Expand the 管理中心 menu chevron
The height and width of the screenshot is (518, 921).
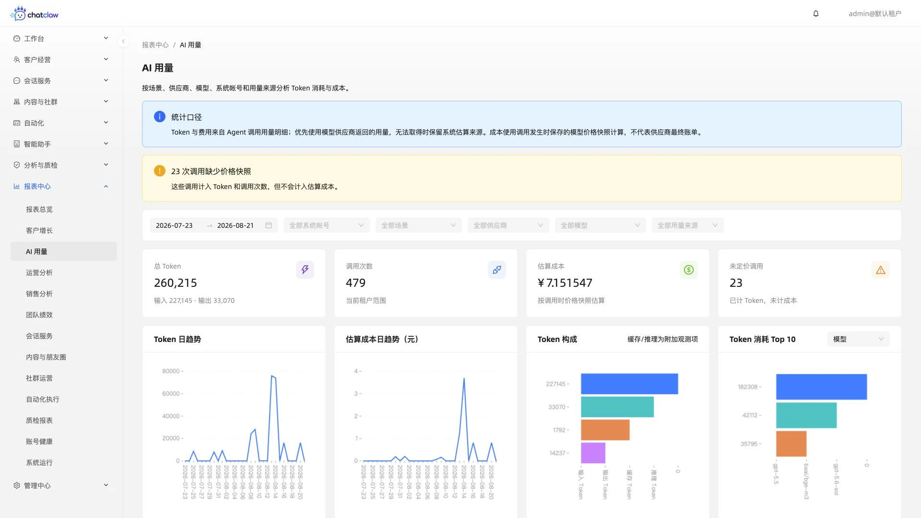pos(106,485)
